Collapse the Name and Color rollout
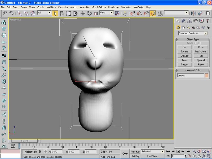The height and width of the screenshot is (159, 212). pyautogui.click(x=193, y=70)
